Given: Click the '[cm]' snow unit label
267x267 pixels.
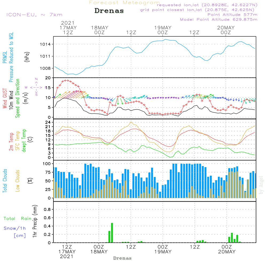Looking at the screenshot, I should point(20,236).
